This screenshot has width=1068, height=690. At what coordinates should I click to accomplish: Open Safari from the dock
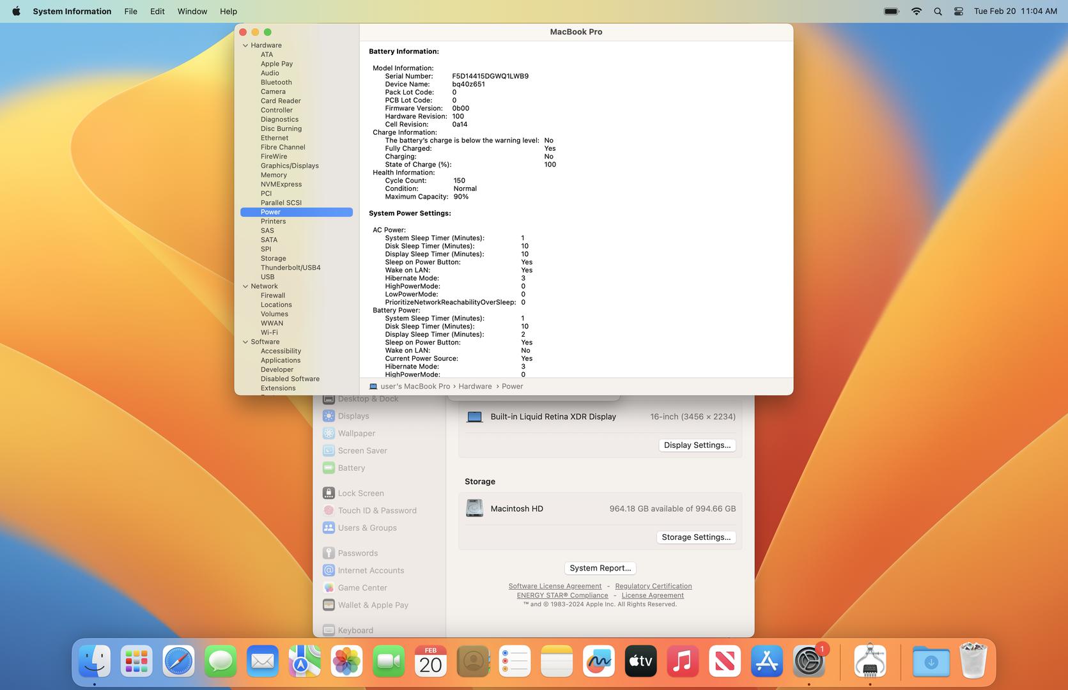(x=178, y=661)
